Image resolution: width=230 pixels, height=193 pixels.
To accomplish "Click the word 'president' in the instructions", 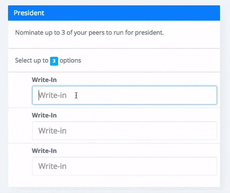I will click(149, 33).
